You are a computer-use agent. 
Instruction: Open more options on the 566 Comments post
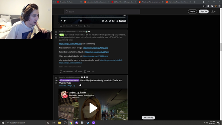[x=93, y=26]
